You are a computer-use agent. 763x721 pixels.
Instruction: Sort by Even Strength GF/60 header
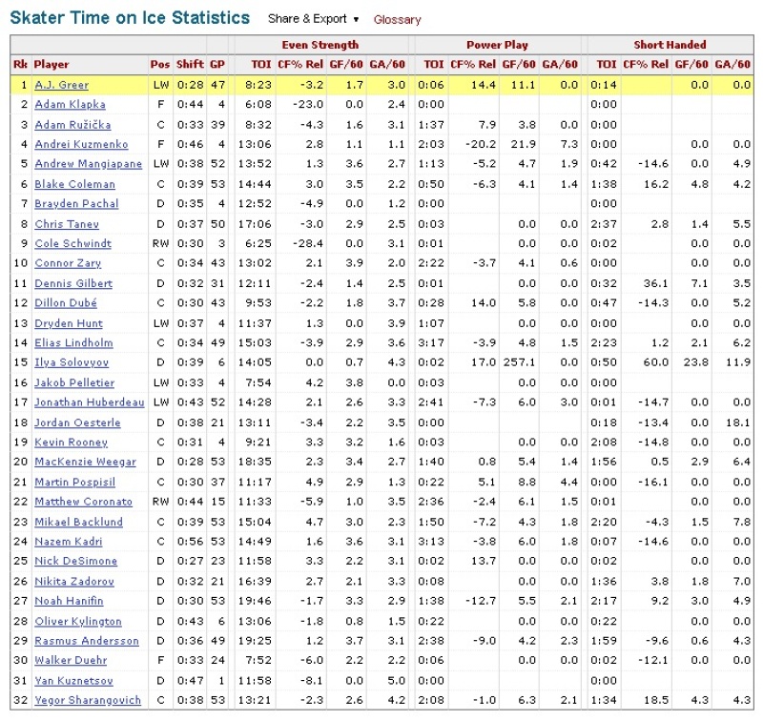coord(346,64)
